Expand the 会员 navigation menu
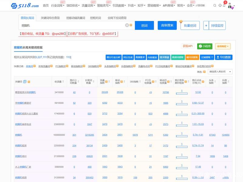 point(190,5)
